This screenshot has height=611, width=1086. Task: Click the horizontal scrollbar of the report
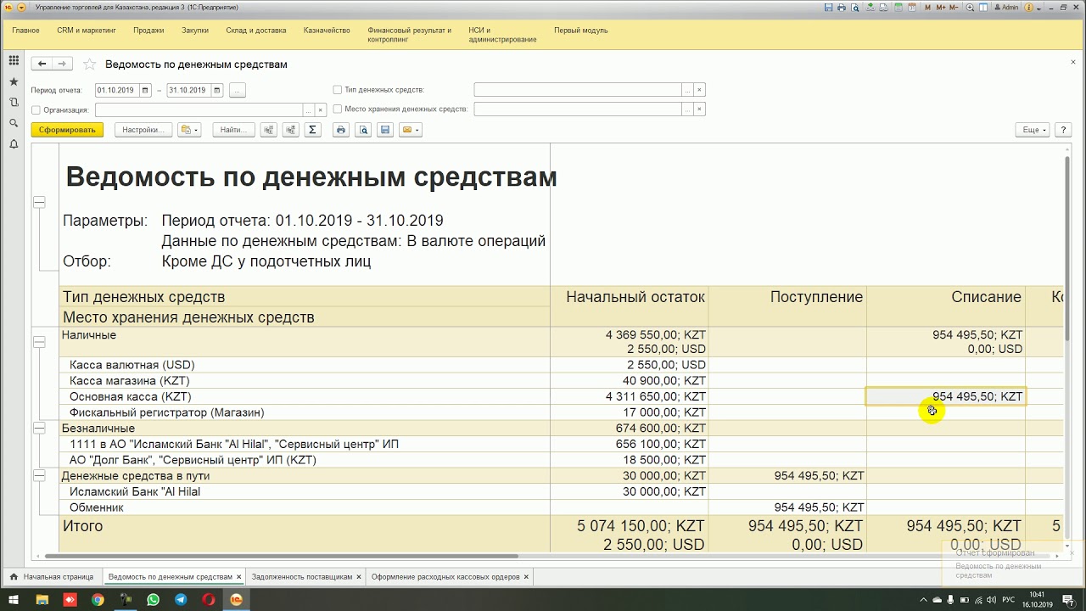tap(280, 556)
